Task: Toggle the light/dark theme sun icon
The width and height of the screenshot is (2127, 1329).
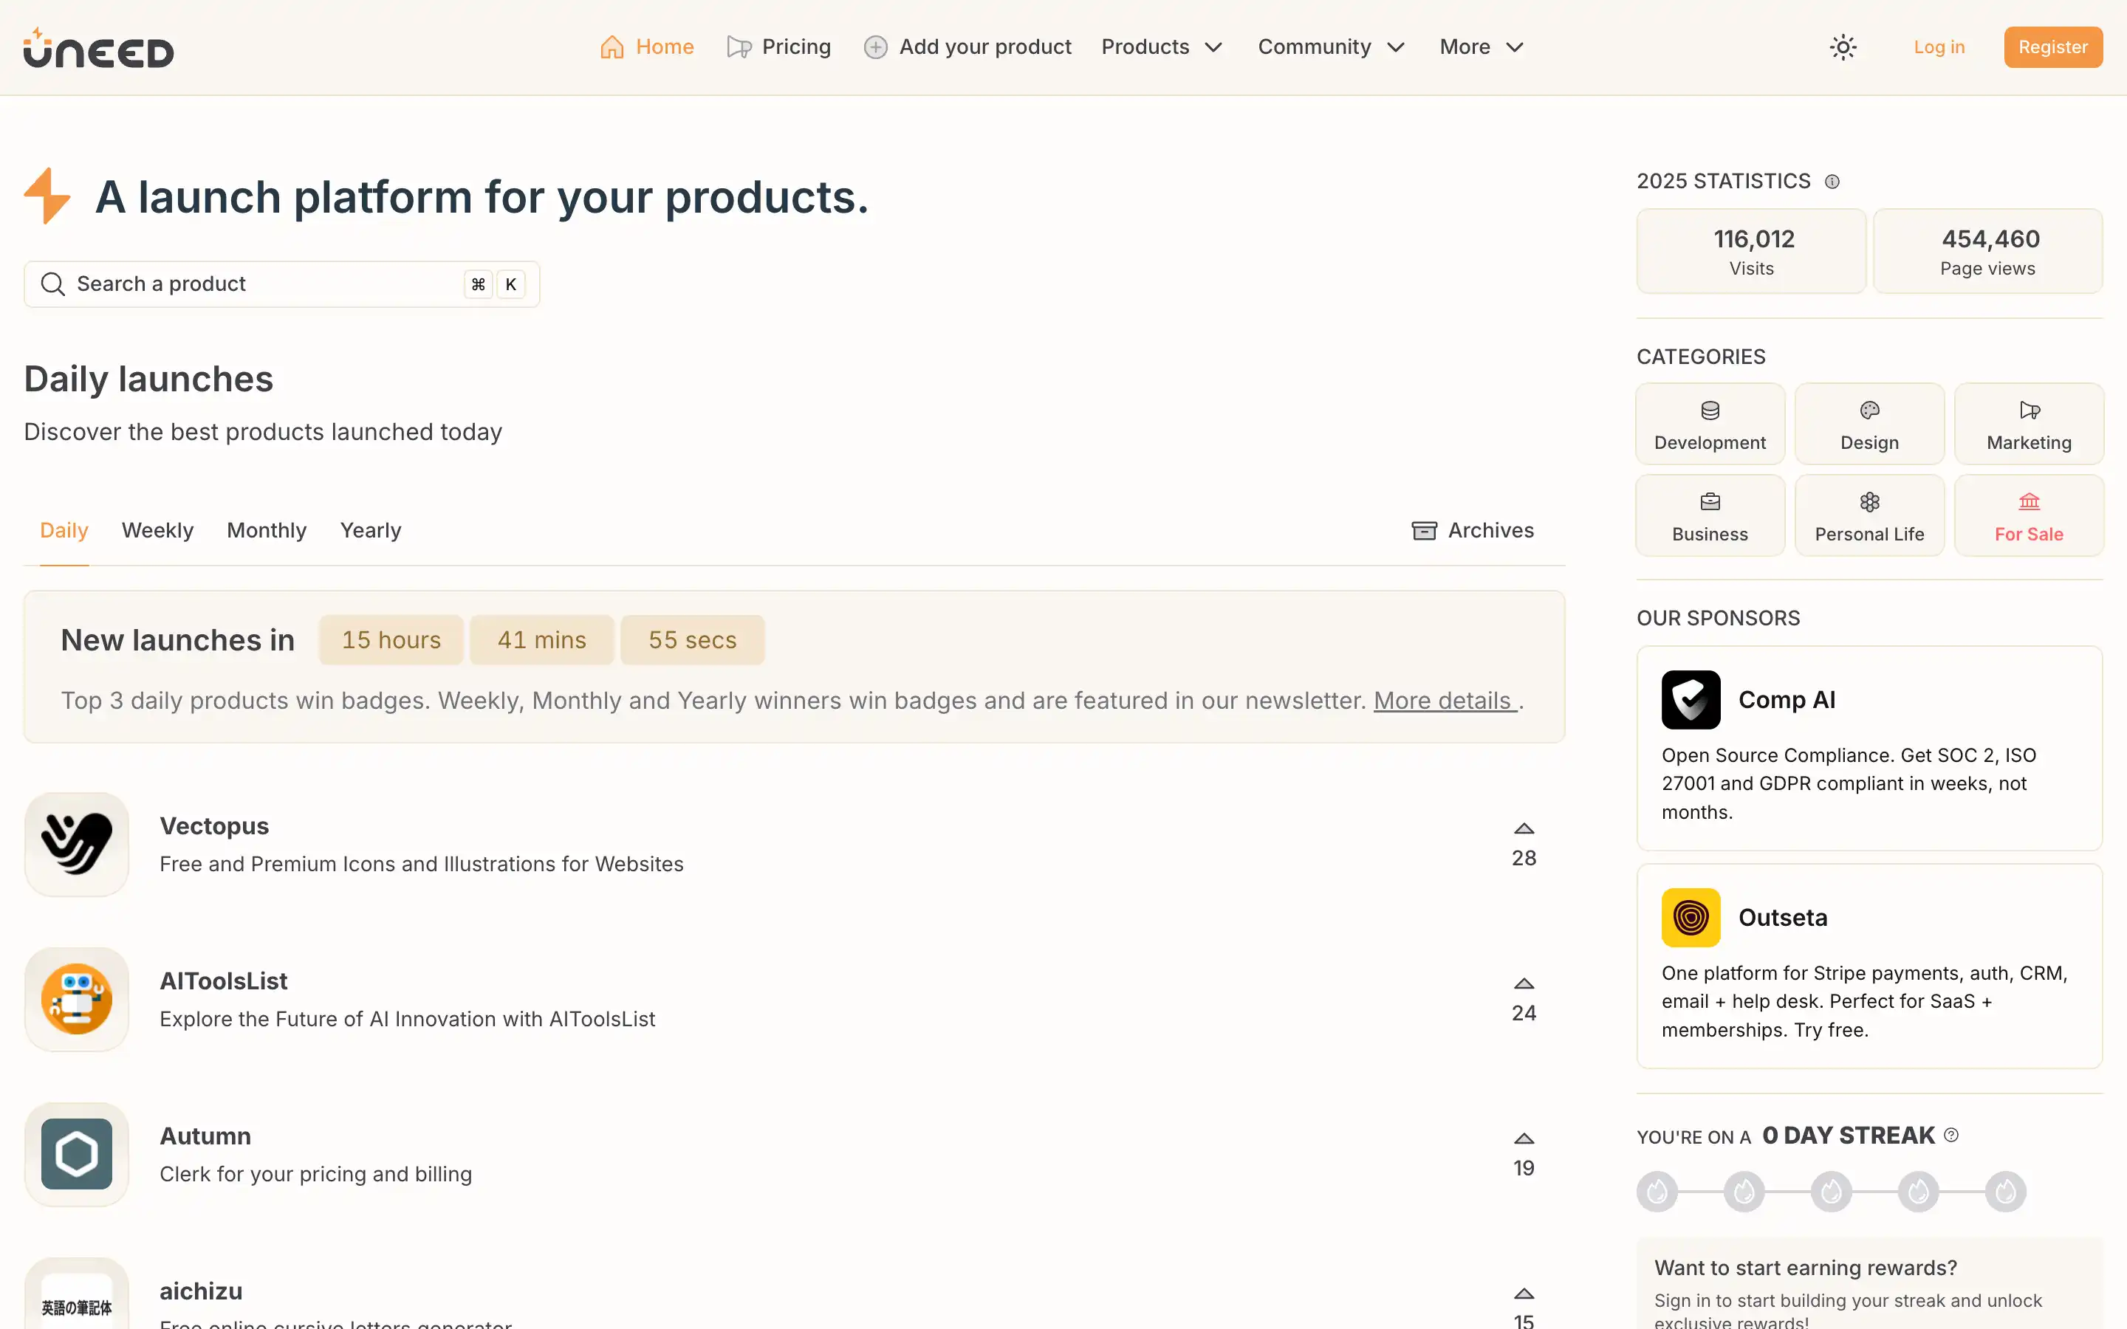Action: (1843, 47)
